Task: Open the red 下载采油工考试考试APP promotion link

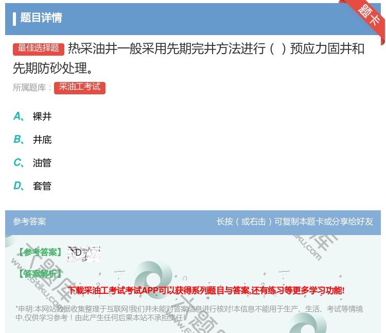Action: 206,290
